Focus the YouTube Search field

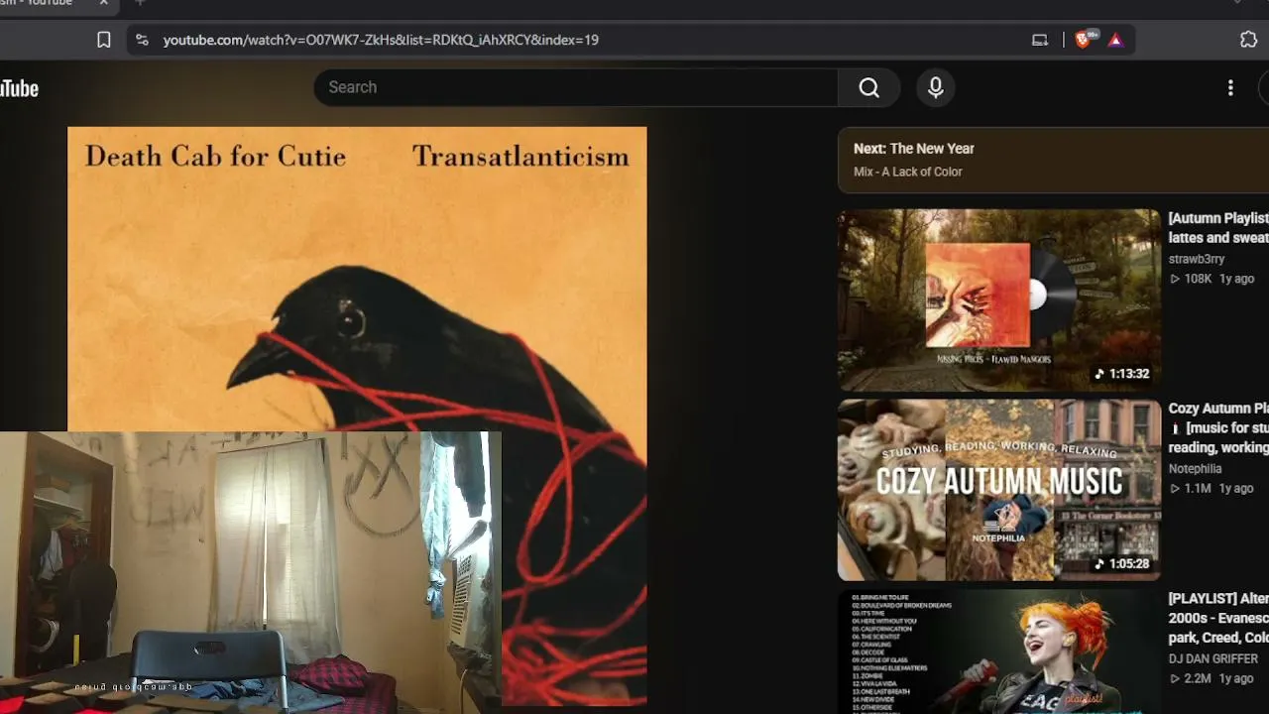pyautogui.click(x=576, y=87)
